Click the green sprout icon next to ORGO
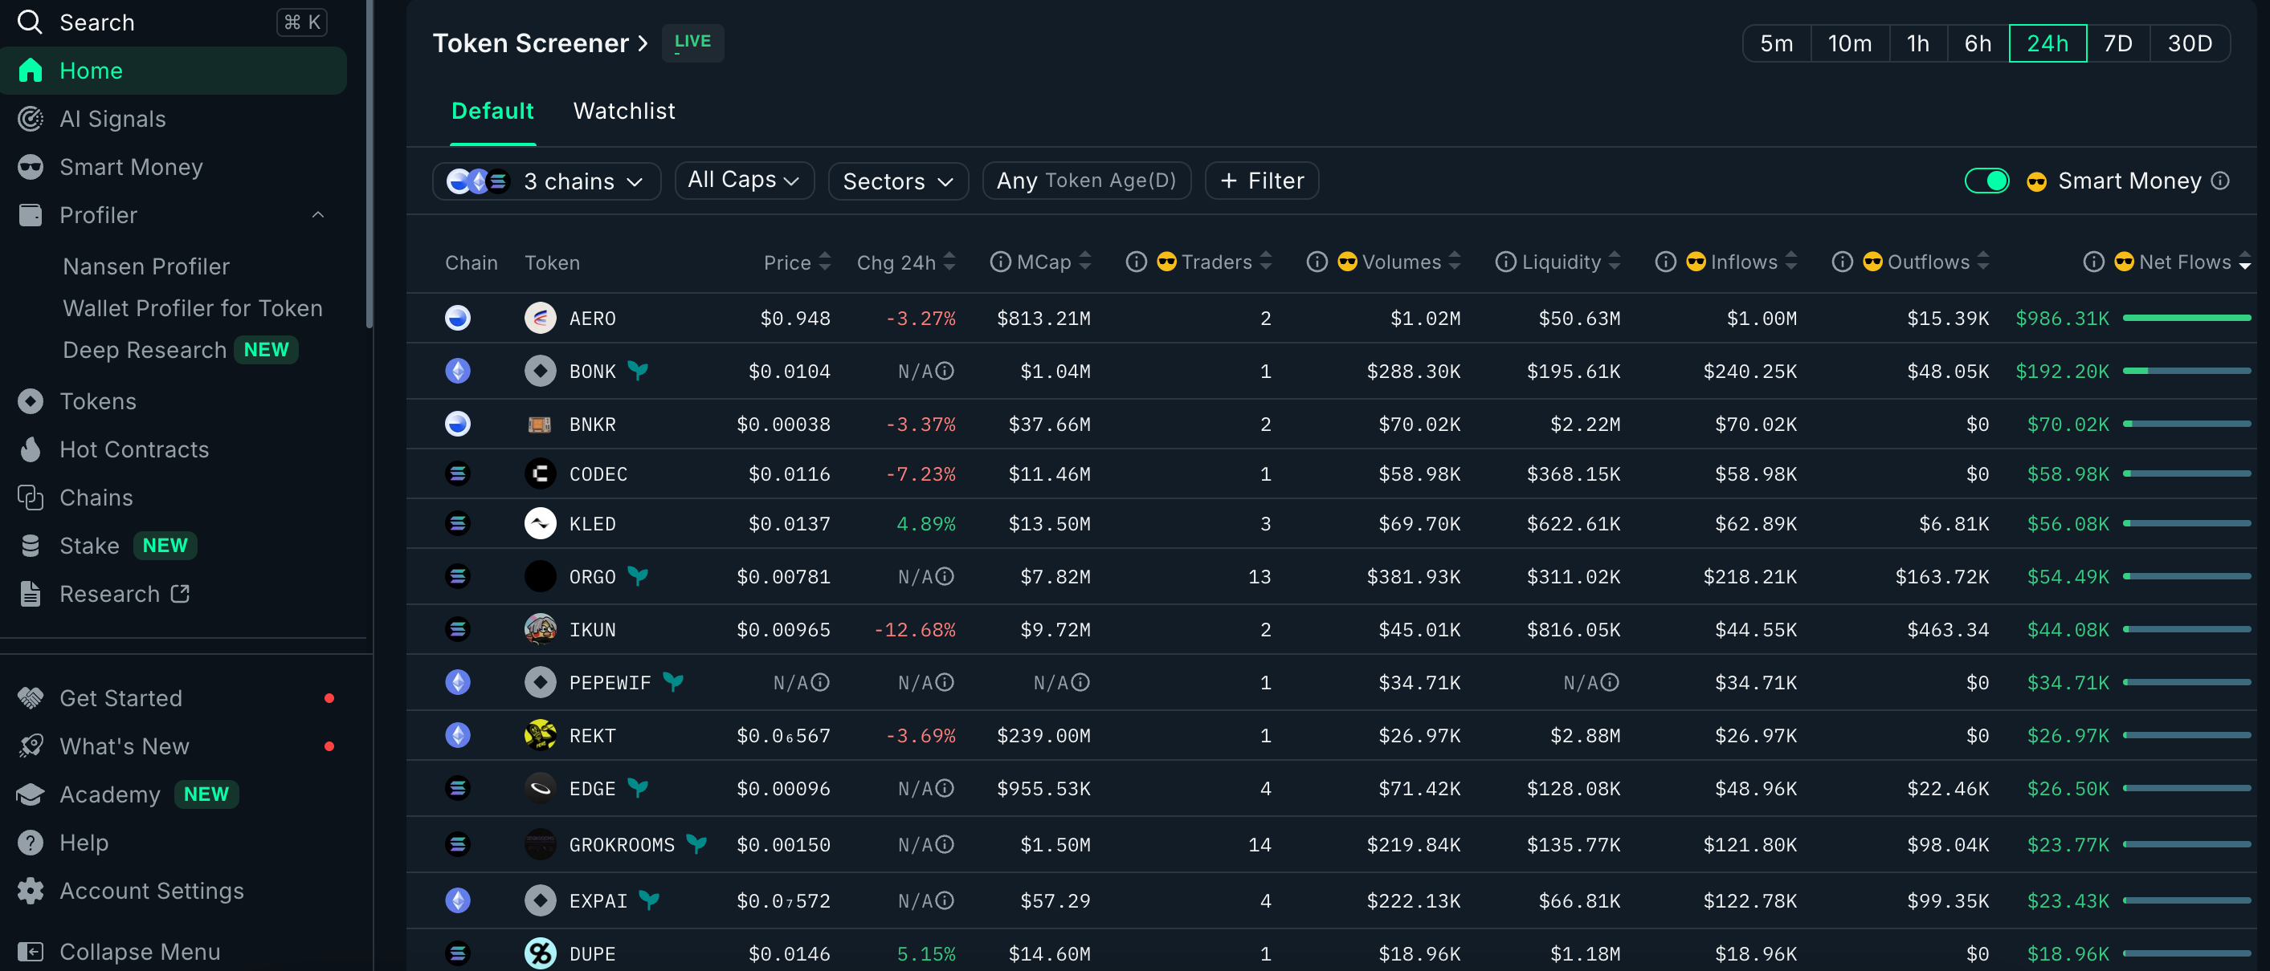Screen dimensions: 2270x971 tap(638, 575)
